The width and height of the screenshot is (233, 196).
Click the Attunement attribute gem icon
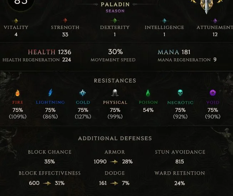tap(215, 21)
